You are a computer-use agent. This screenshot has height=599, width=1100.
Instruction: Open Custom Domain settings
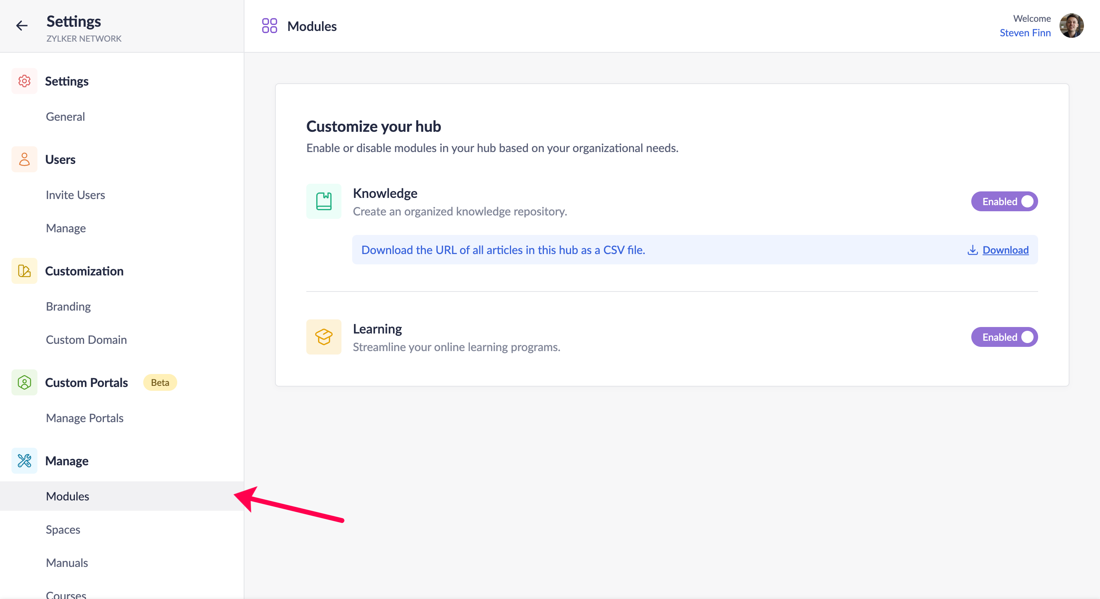coord(86,340)
